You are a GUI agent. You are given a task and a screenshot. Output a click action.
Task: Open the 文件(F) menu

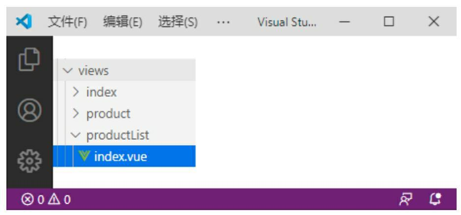click(x=67, y=22)
